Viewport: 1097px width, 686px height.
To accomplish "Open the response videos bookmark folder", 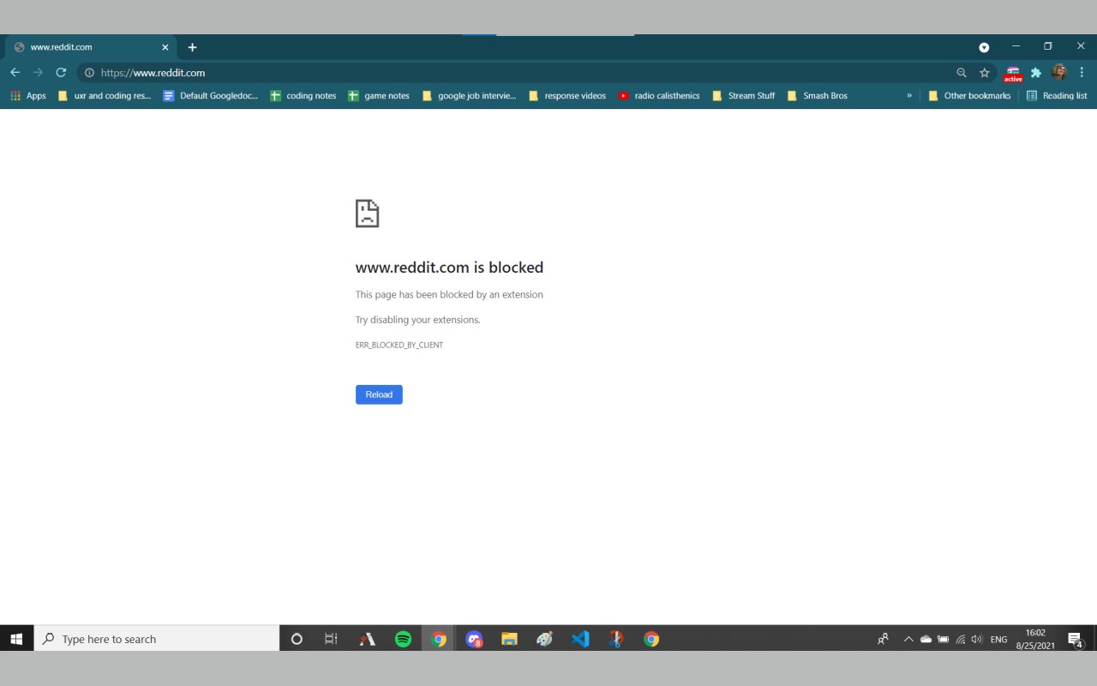I will [x=567, y=96].
